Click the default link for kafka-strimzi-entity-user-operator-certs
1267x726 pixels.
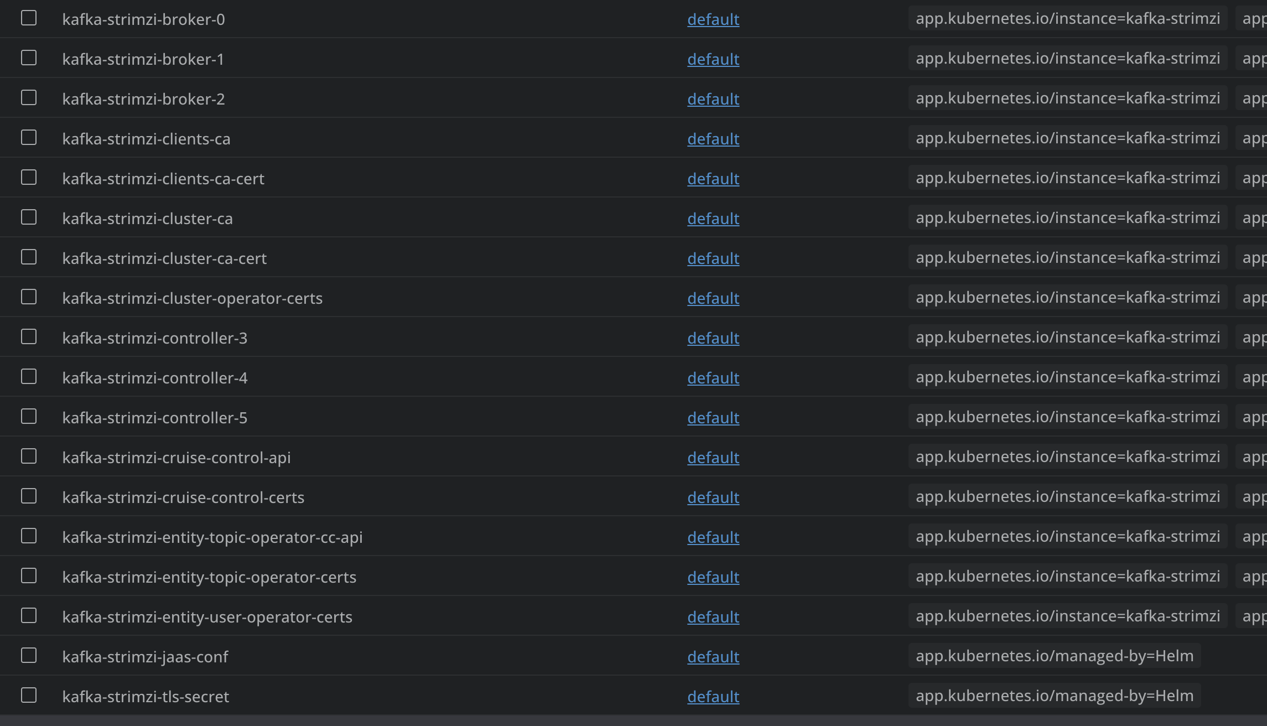713,617
